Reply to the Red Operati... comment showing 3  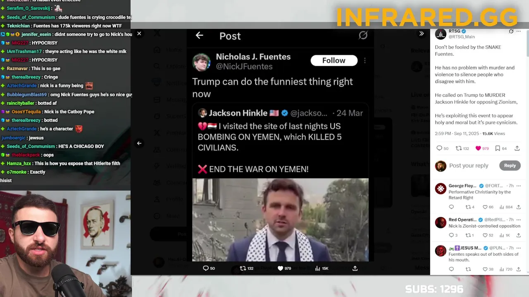[x=453, y=235]
